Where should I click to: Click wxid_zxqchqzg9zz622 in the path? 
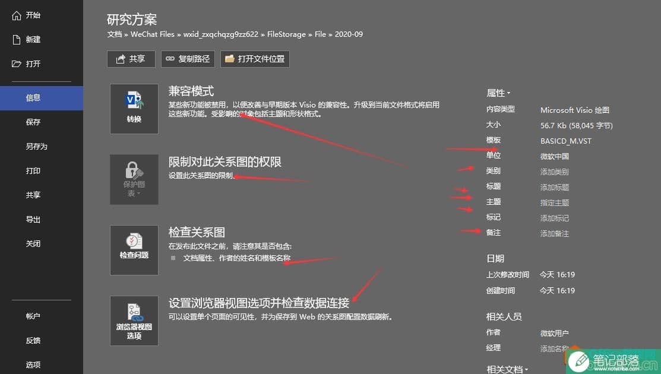tap(220, 34)
